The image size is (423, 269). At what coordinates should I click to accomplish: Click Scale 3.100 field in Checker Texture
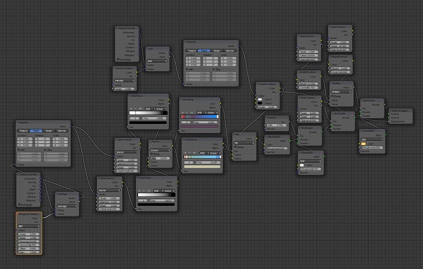point(268,107)
